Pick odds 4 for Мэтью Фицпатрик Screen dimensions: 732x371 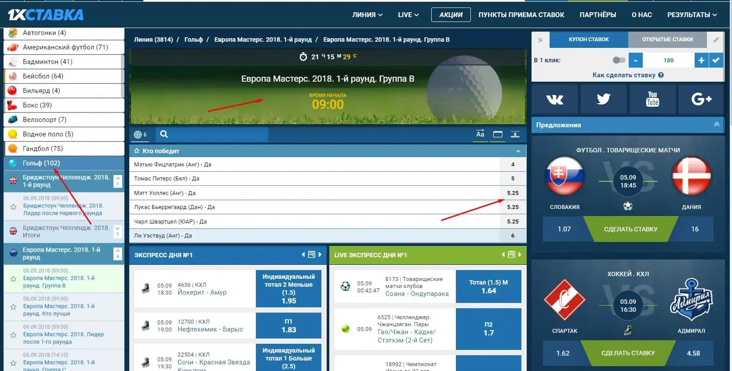(513, 165)
